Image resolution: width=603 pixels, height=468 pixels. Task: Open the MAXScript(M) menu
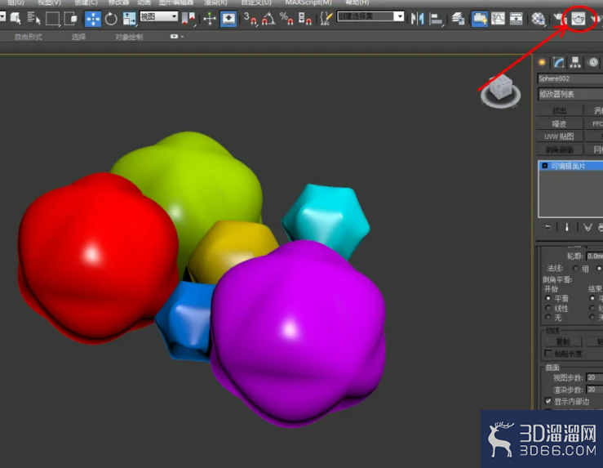point(308,2)
